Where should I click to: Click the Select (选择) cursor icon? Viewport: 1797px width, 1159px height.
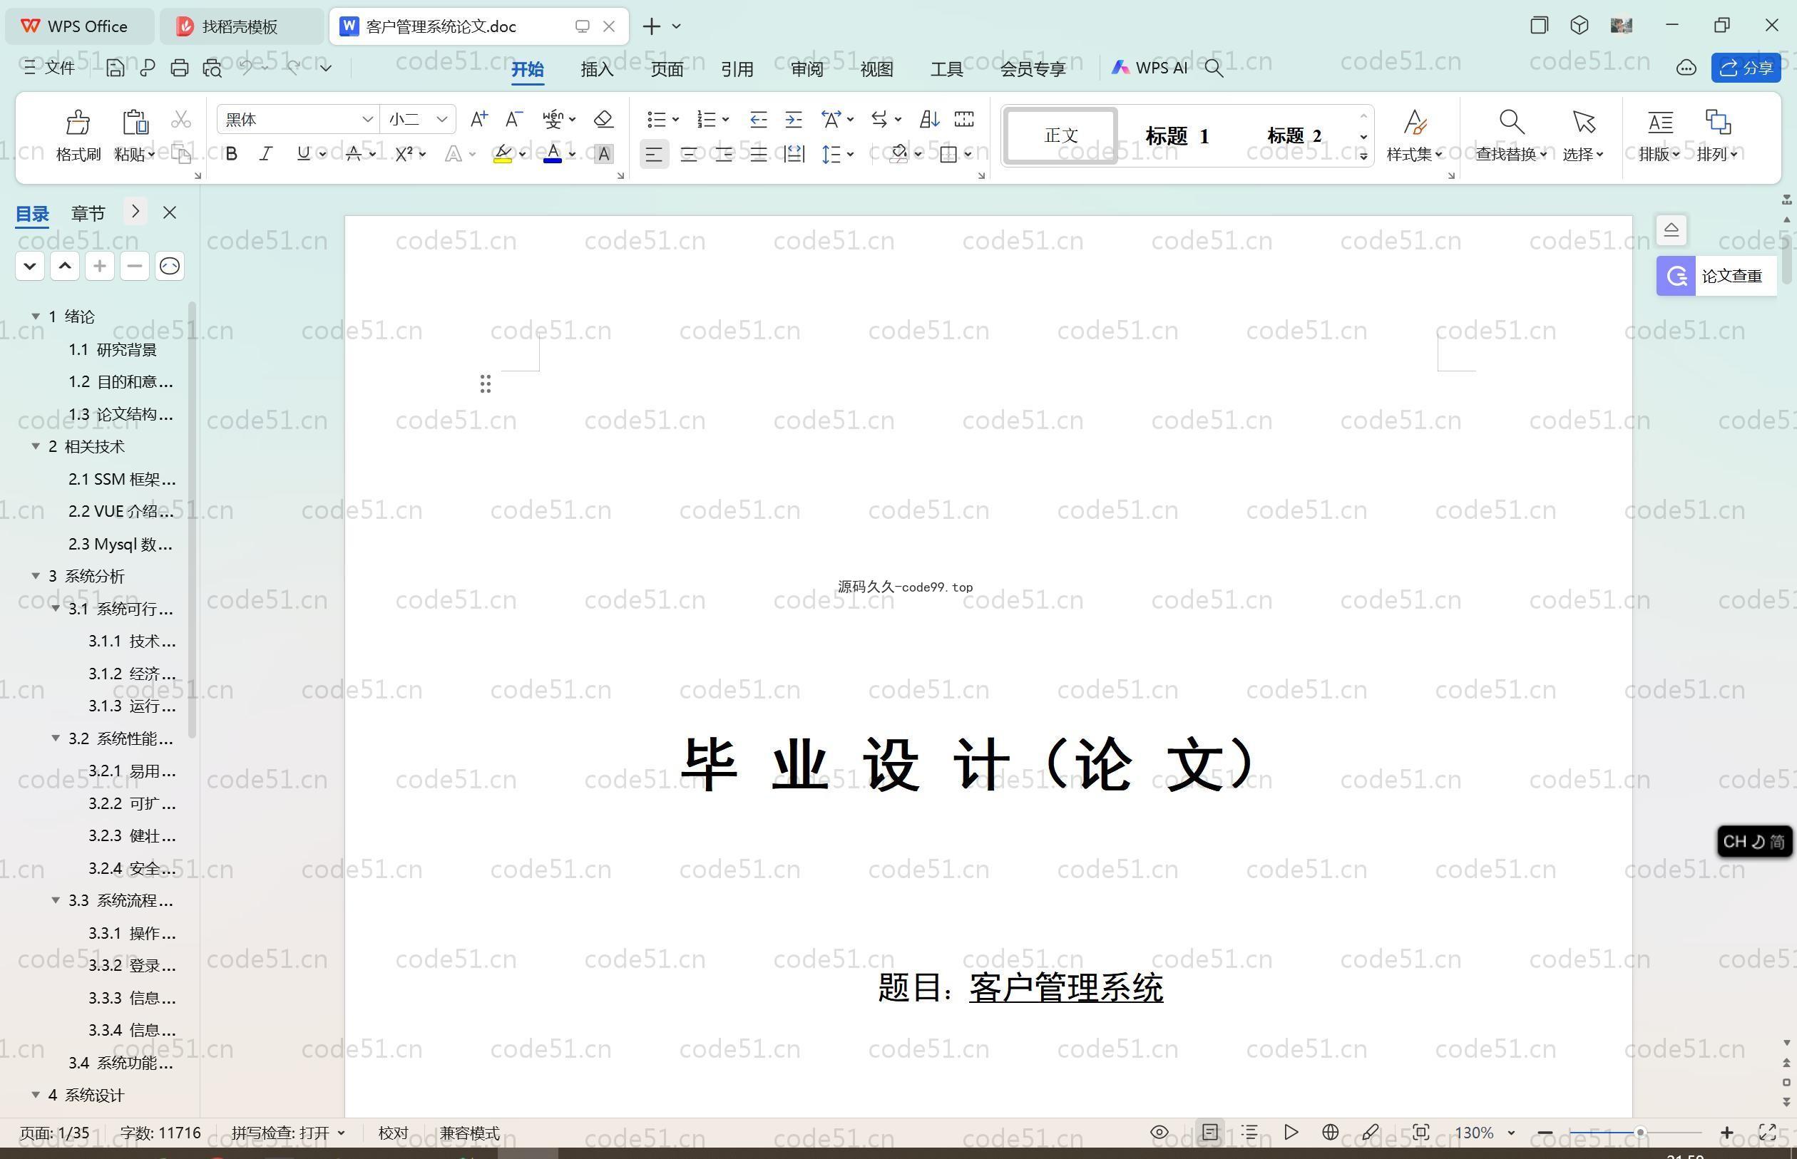[1583, 122]
